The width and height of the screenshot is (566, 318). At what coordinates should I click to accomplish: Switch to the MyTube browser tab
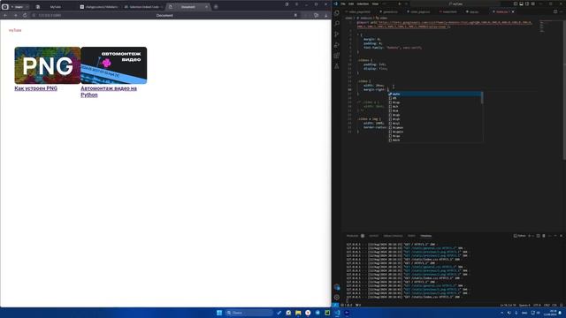coord(55,7)
